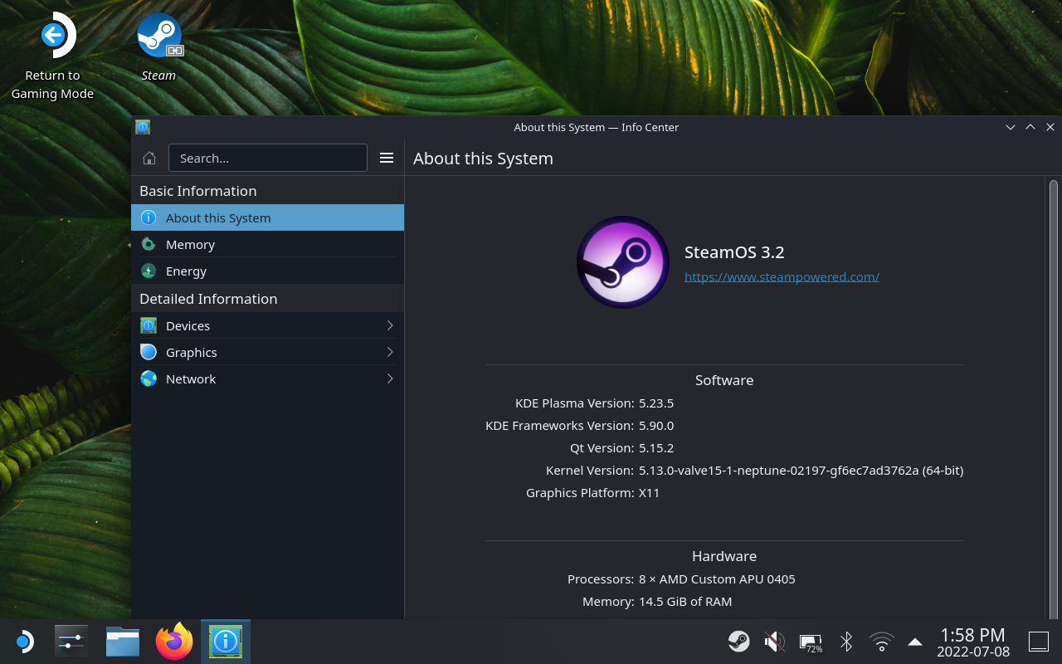Open the Steam desktop shortcut
1062x664 pixels.
click(158, 47)
